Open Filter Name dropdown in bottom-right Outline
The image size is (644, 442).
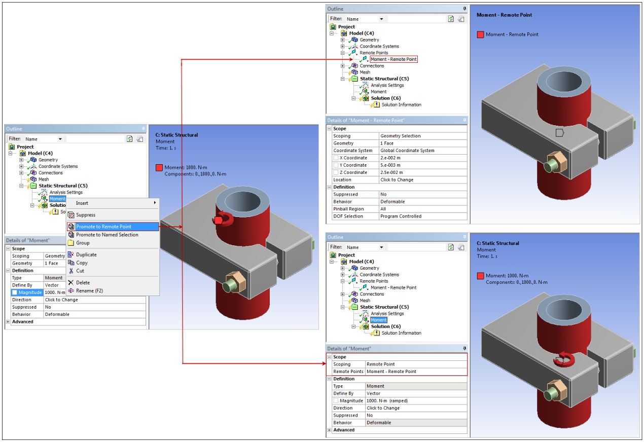point(381,247)
